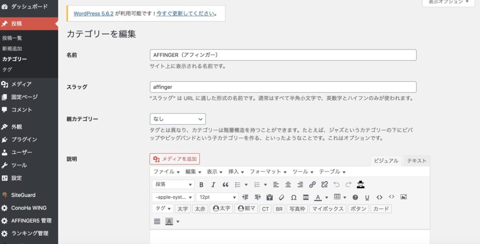Open the -apple-syst... font family dropdown

(x=173, y=197)
